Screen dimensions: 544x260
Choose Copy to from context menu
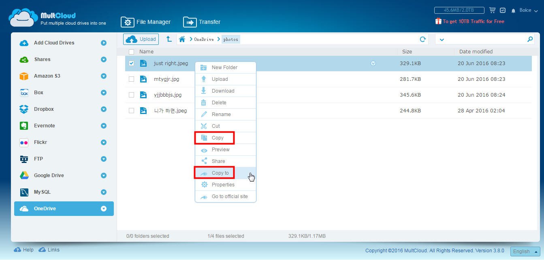(226, 173)
